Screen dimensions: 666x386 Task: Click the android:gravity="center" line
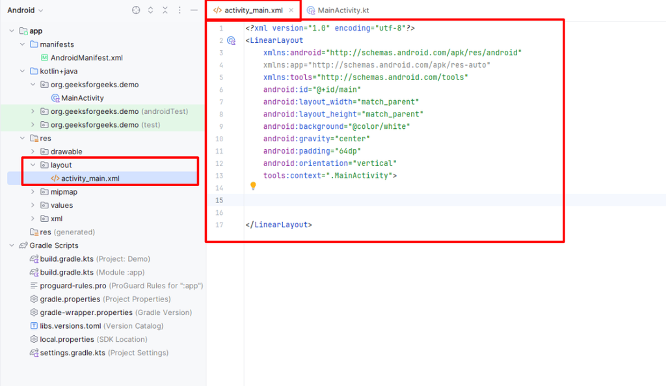pyautogui.click(x=317, y=139)
